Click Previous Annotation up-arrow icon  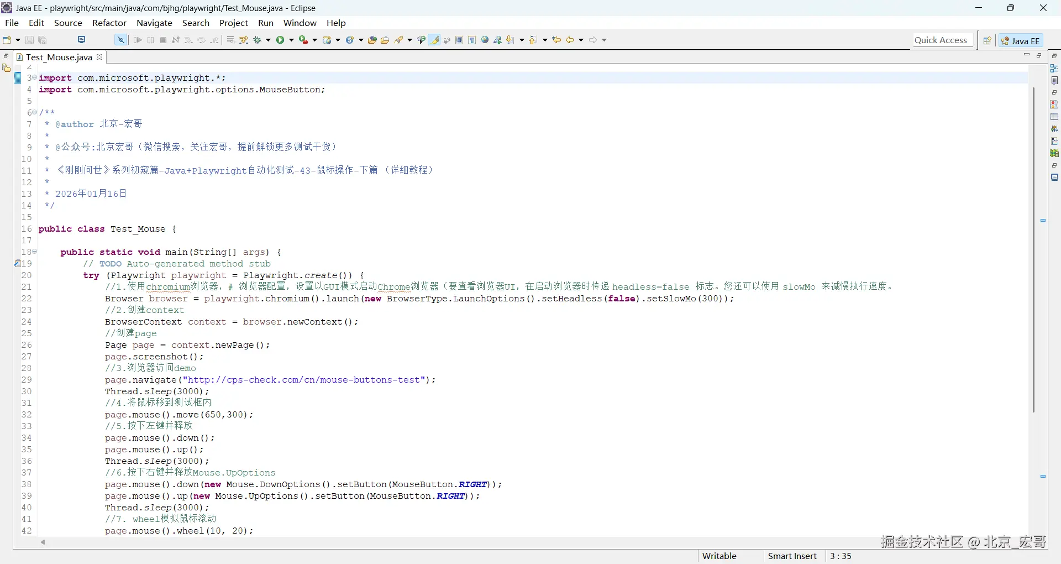click(533, 40)
